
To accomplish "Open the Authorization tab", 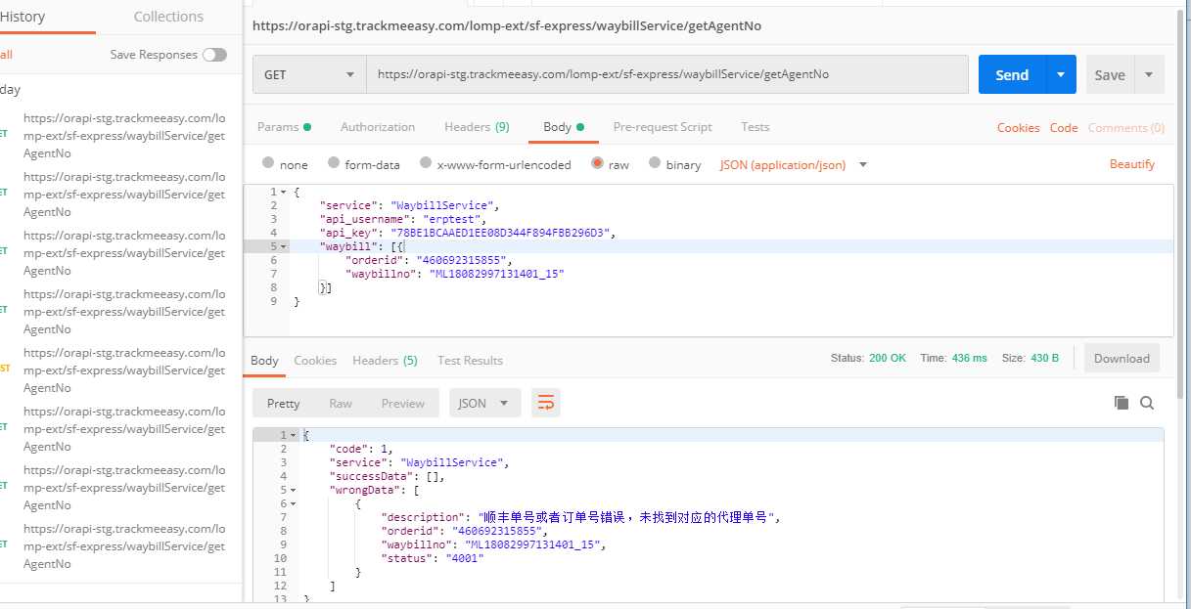I will tap(378, 127).
